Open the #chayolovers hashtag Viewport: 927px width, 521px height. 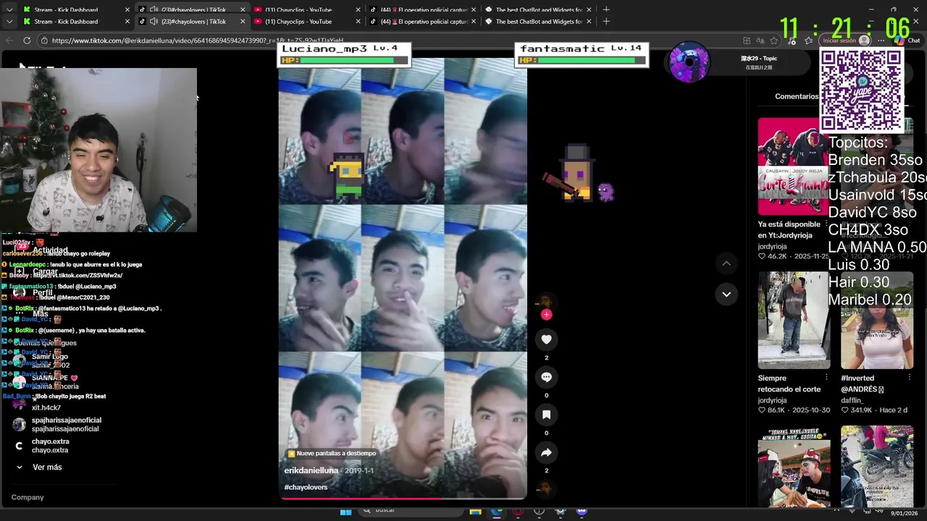pyautogui.click(x=306, y=487)
